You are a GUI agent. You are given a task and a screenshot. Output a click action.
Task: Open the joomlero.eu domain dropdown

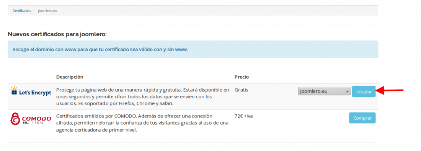pos(324,91)
